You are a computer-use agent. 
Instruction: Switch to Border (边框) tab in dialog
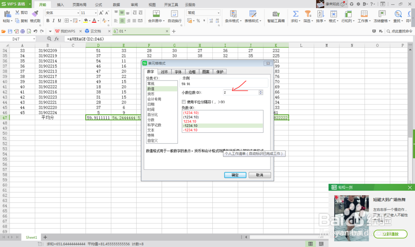click(x=192, y=72)
